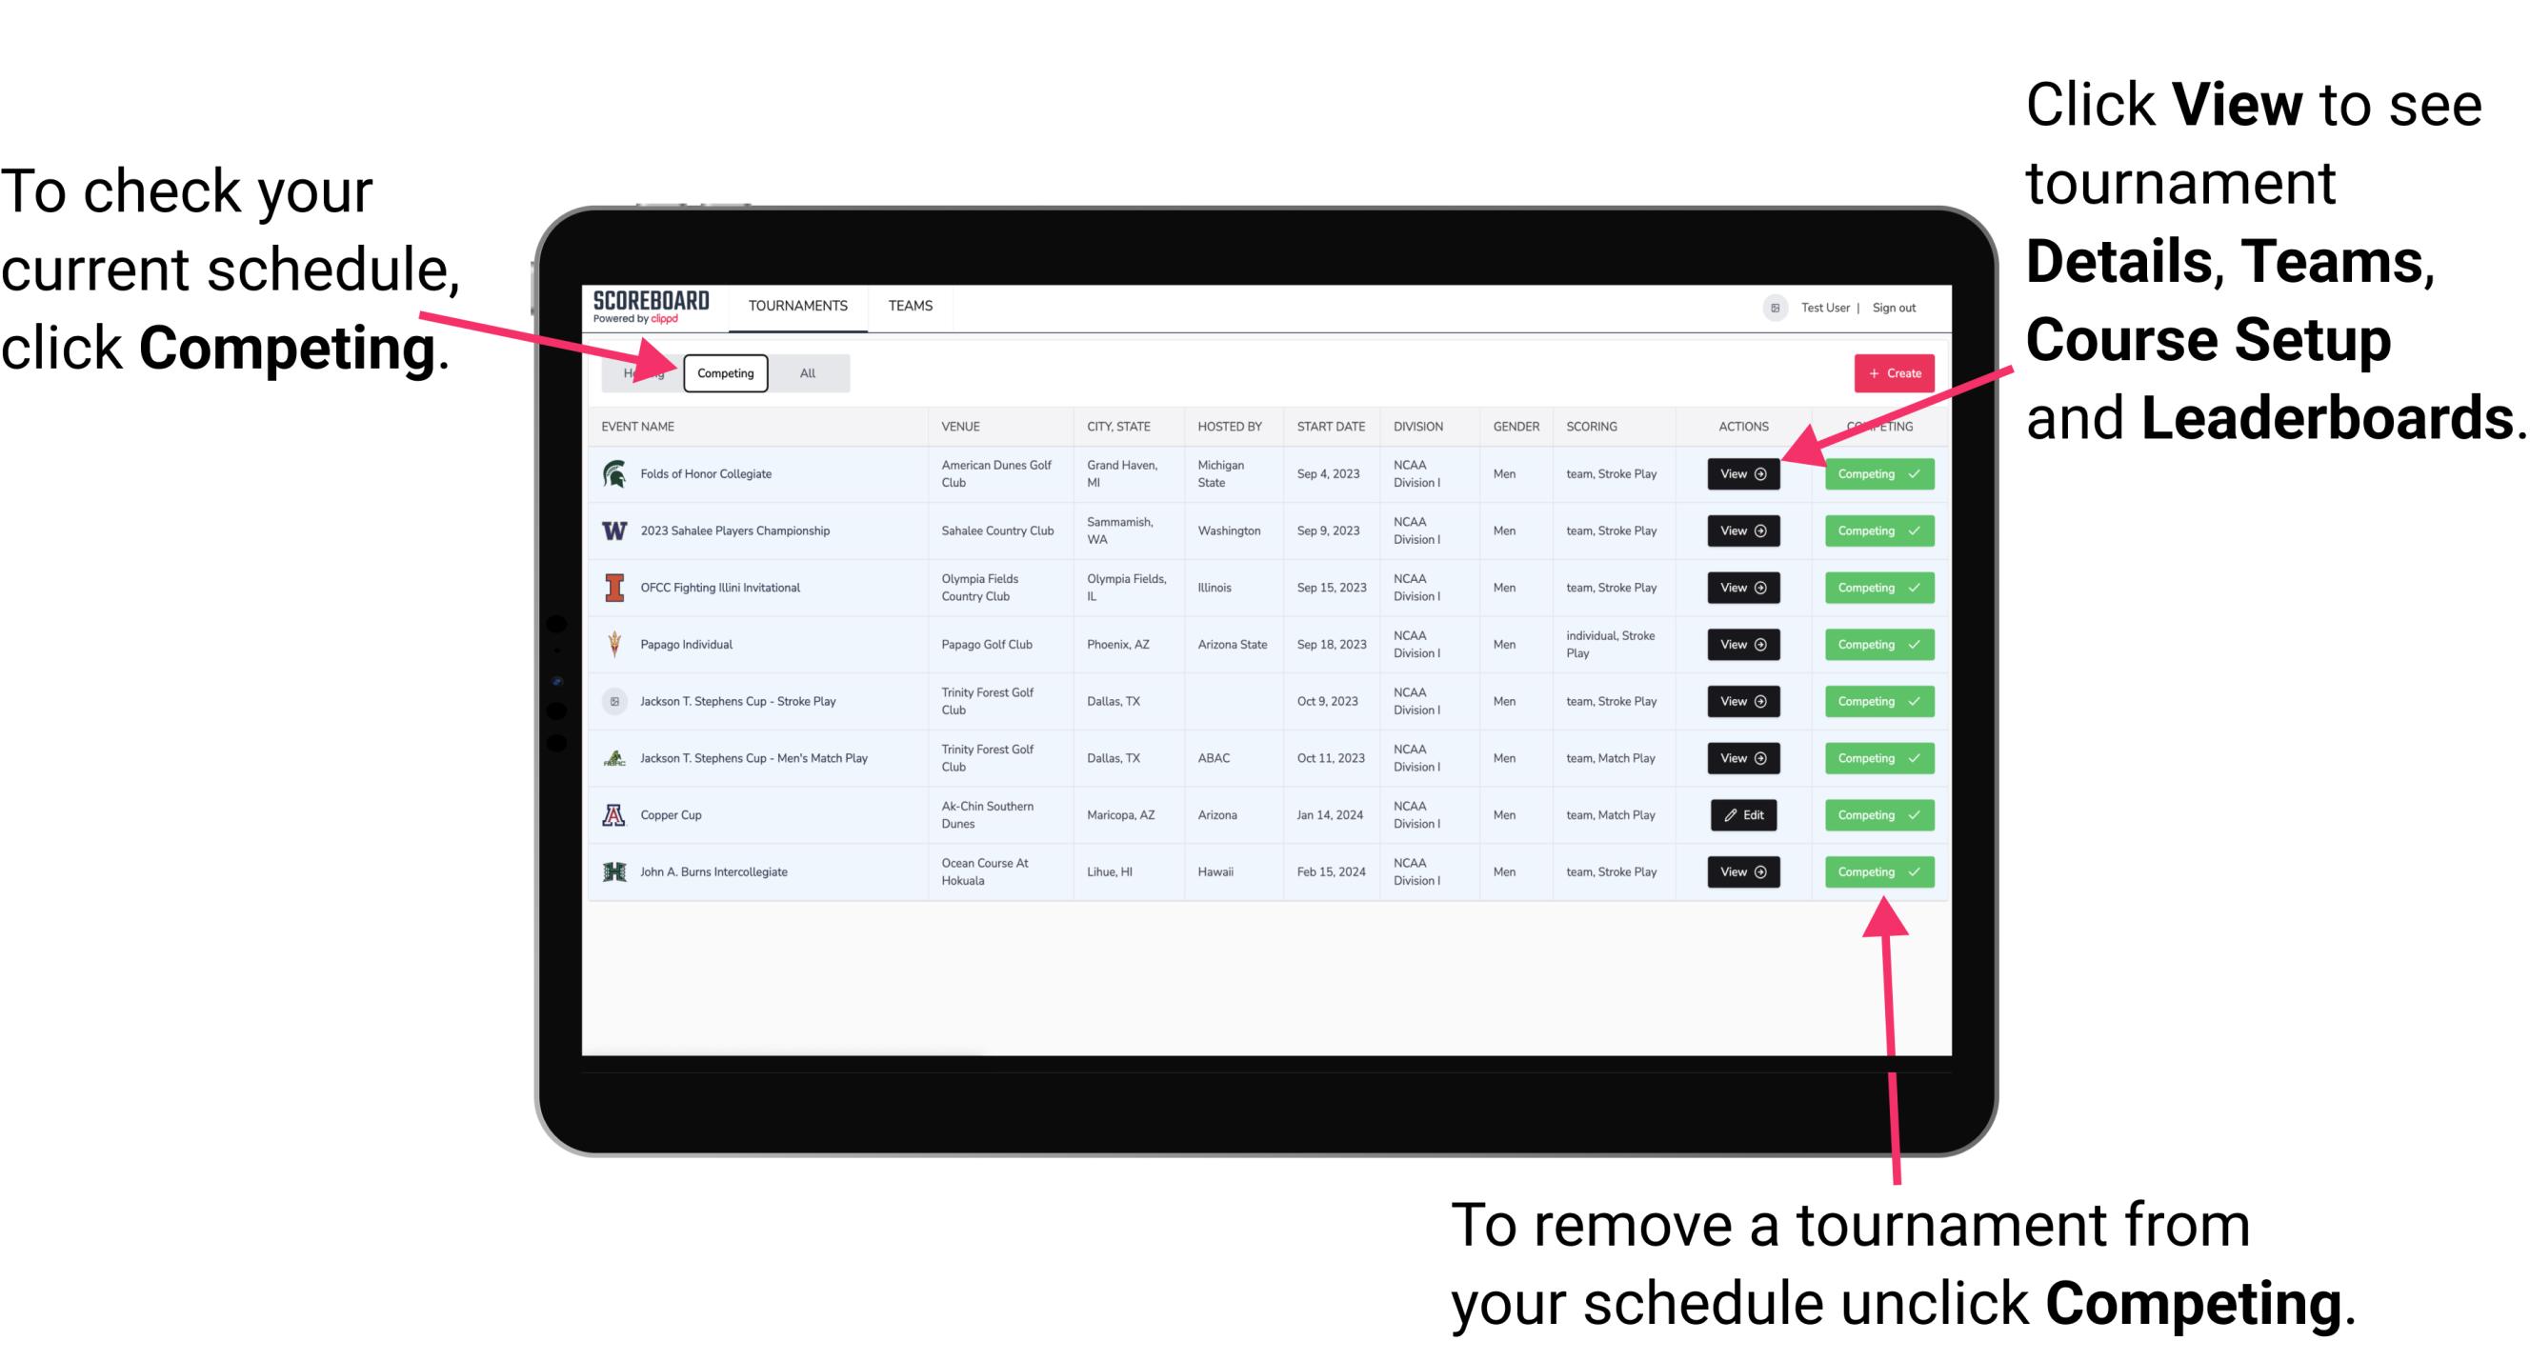Click the View icon for Folds of Honor Collegiate
The image size is (2530, 1361).
pos(1741,474)
